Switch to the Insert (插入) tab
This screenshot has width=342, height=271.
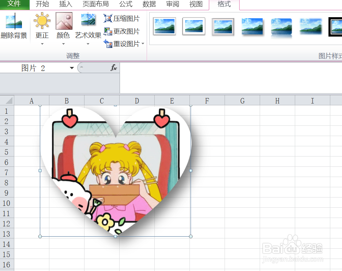coord(65,4)
